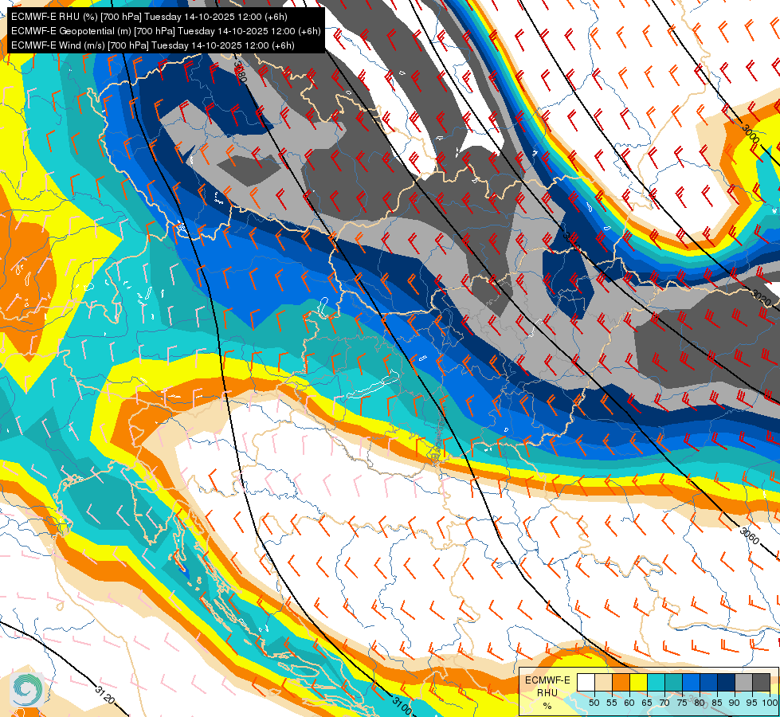
Task: Select the '3020' contour label on the map
Action: point(761,297)
